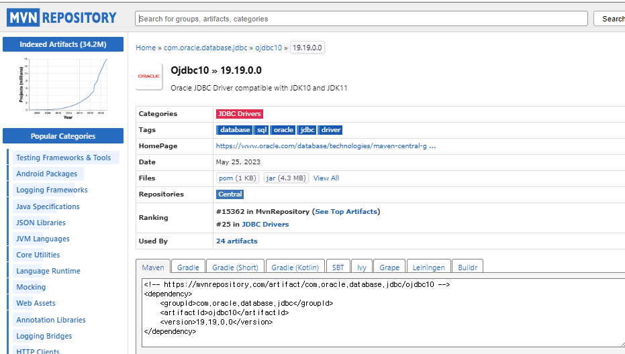This screenshot has width=625, height=354.
Task: Open the 24 artifacts link
Action: [237, 241]
